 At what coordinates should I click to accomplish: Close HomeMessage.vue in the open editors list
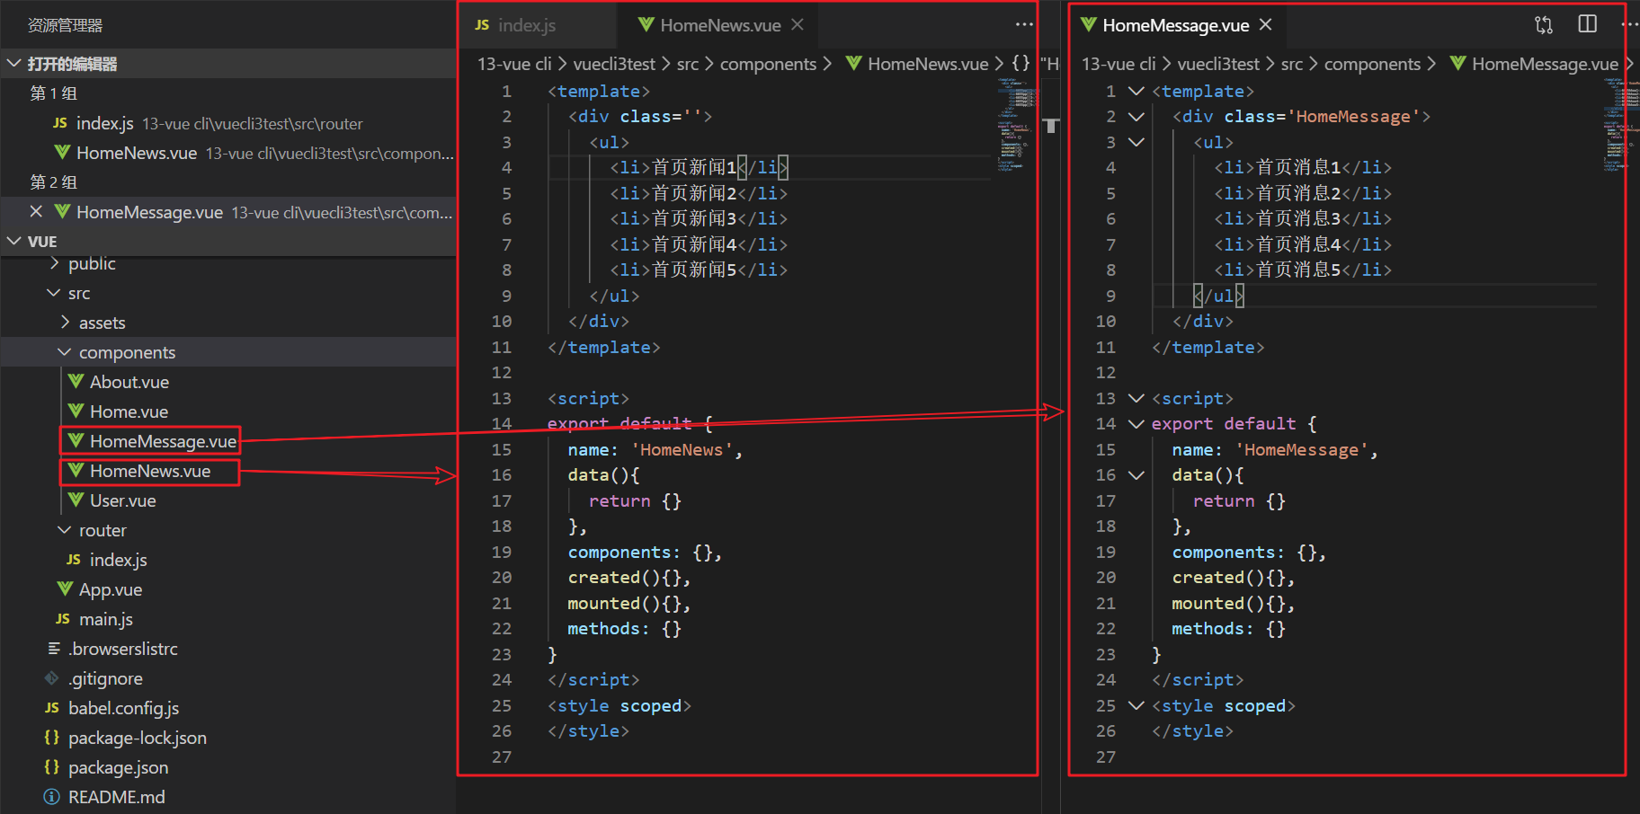(x=36, y=212)
